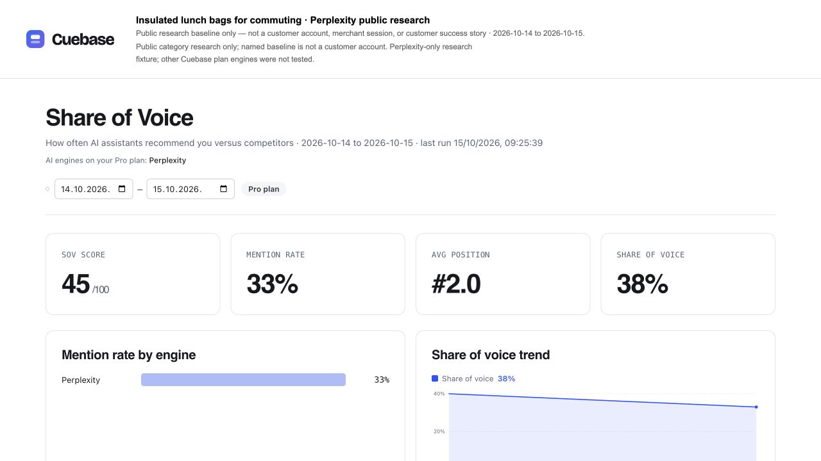Click the 33% value in the Mention Rate card
The image size is (821, 461).
(272, 284)
